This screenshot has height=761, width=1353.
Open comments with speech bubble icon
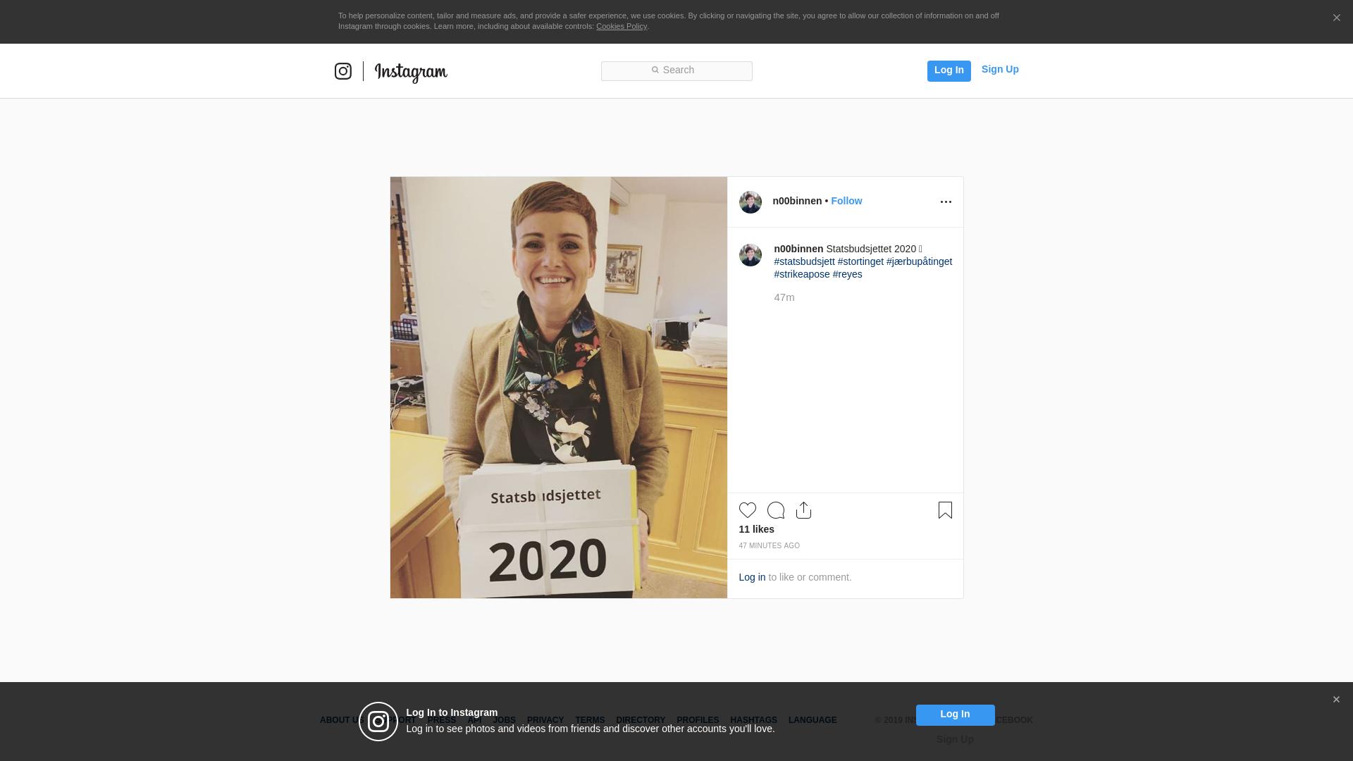coord(776,510)
